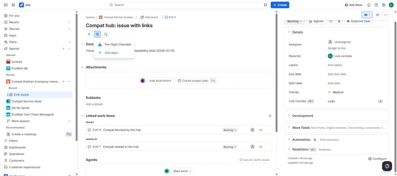397x176 pixels.
Task: Click the Add due date field
Action: (x=337, y=74)
